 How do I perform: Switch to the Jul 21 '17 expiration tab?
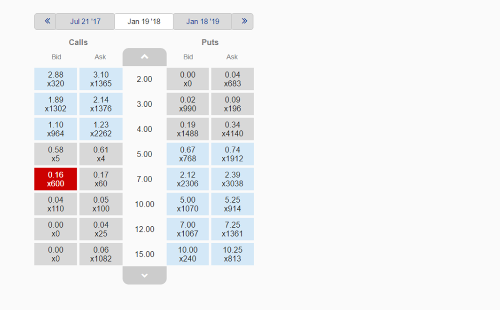tap(85, 21)
